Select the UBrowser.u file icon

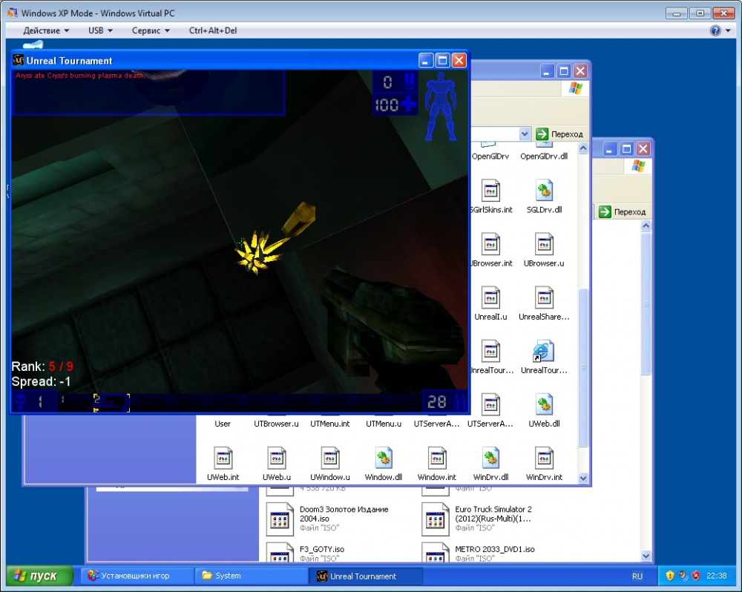(544, 244)
